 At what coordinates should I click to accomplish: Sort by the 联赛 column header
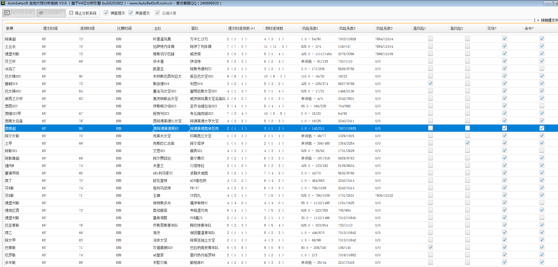[x=10, y=29]
